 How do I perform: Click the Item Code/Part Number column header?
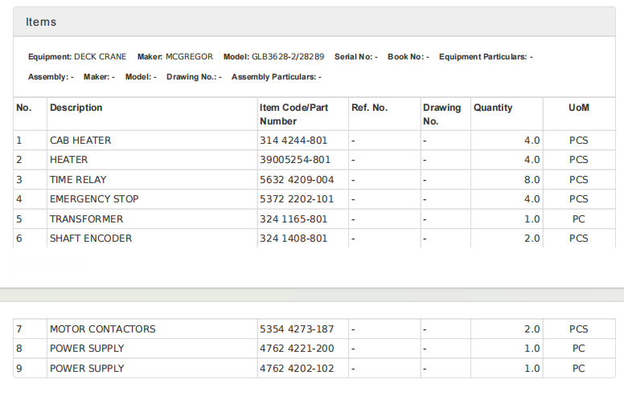point(294,114)
